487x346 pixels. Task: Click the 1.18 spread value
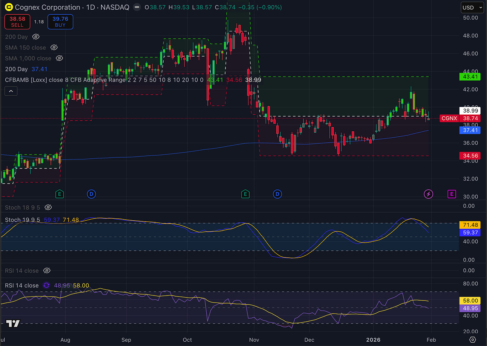click(x=39, y=22)
